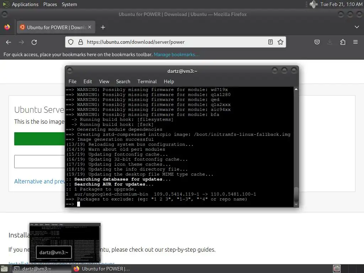This screenshot has width=364, height=273.
Task: Click 'Searching AUR for updates...' terminal line
Action: [x=114, y=184]
